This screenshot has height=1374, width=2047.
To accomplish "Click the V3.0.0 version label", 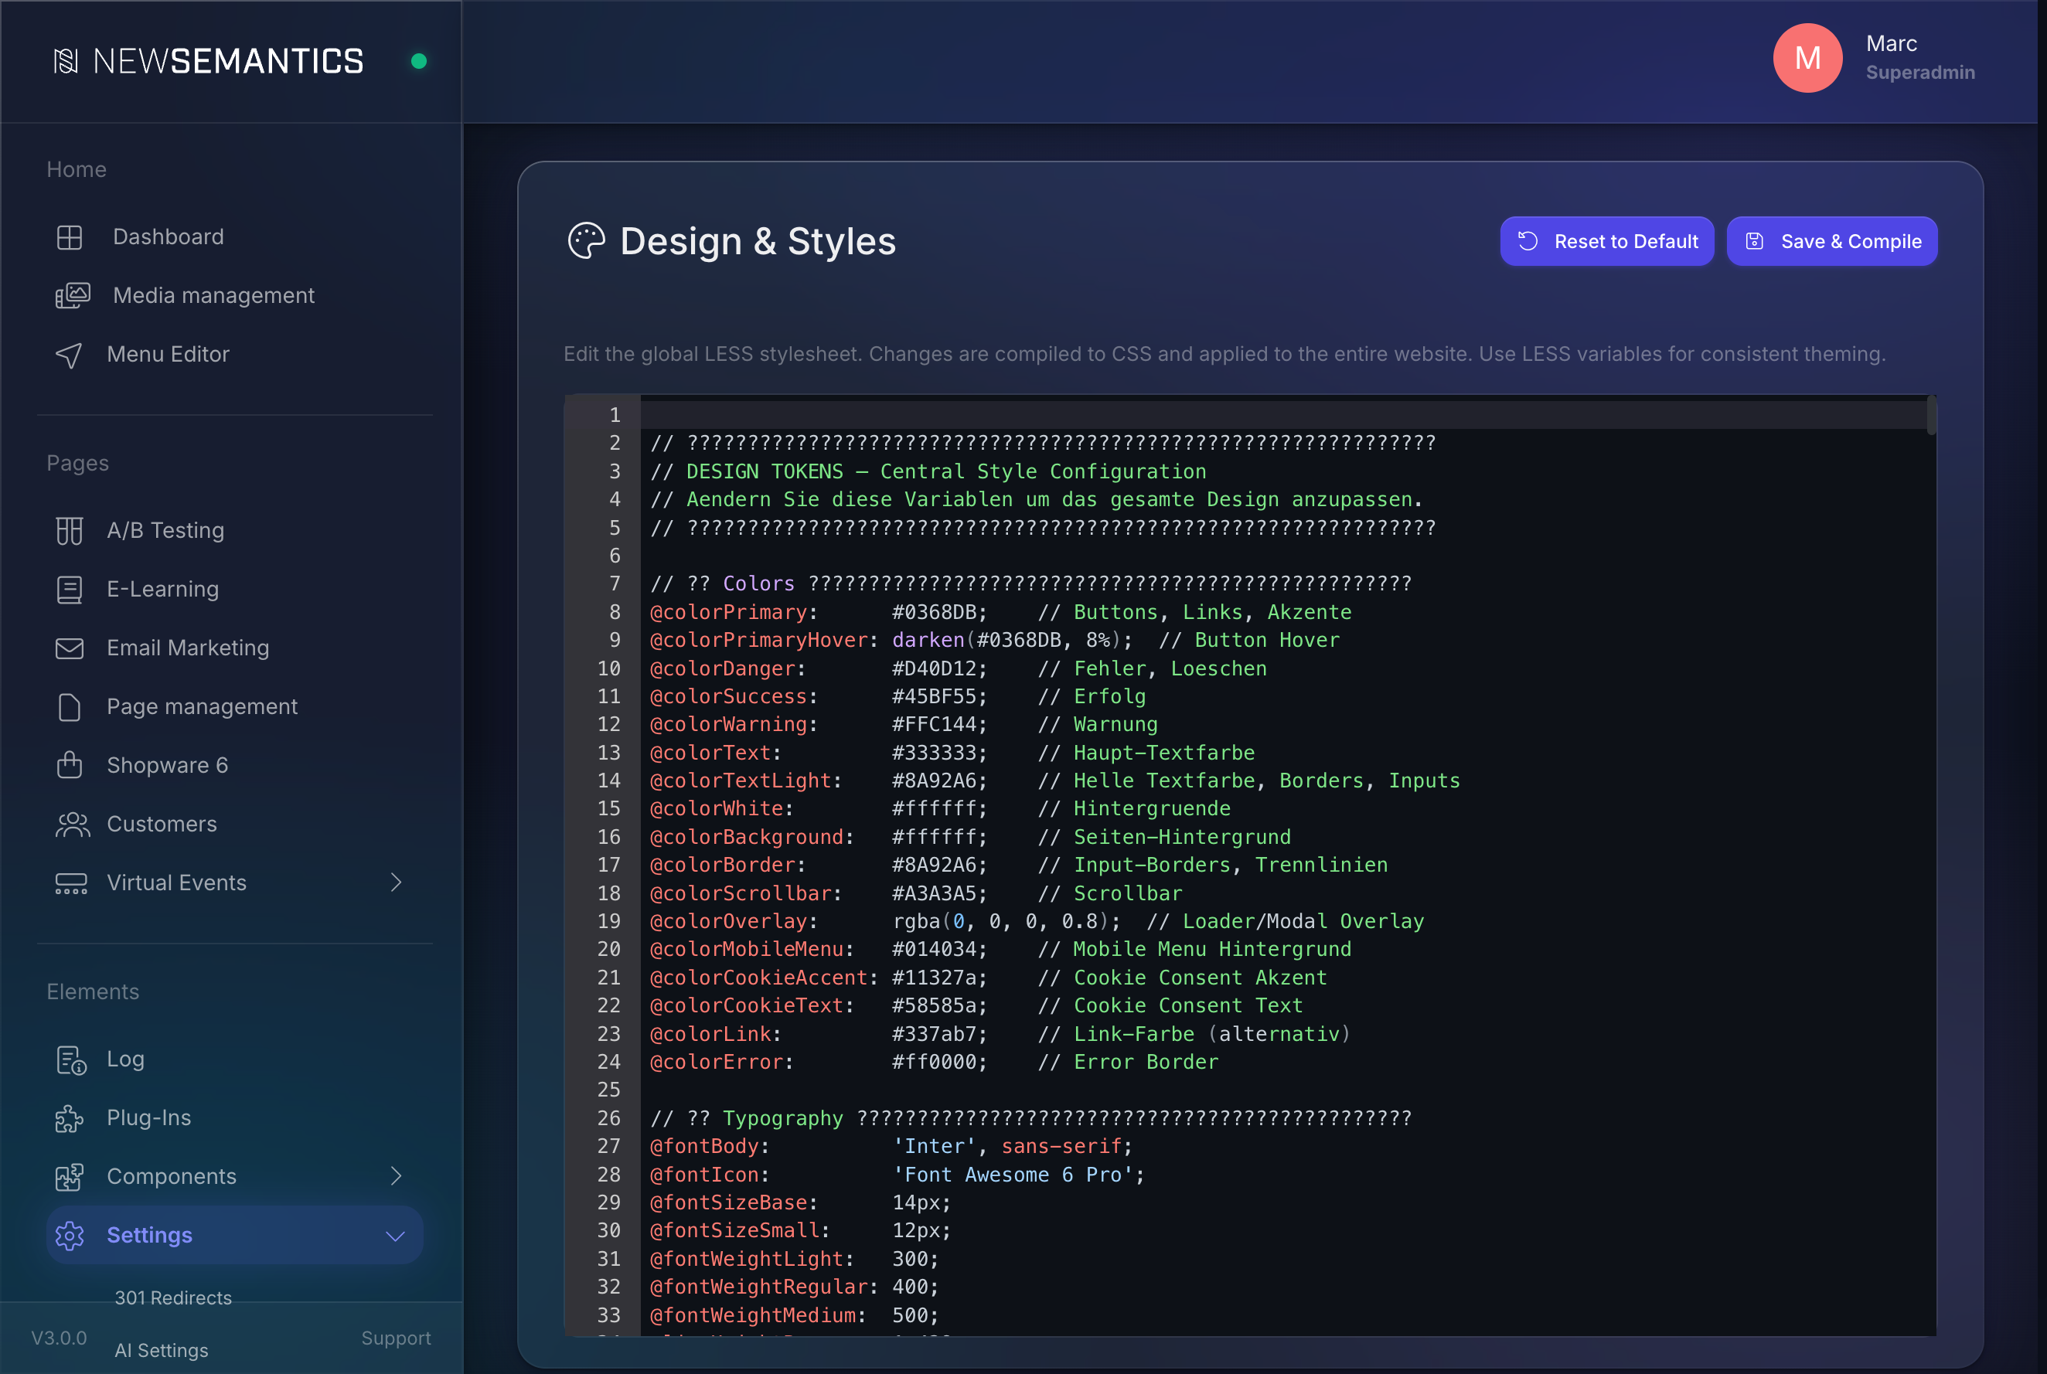I will [x=59, y=1338].
